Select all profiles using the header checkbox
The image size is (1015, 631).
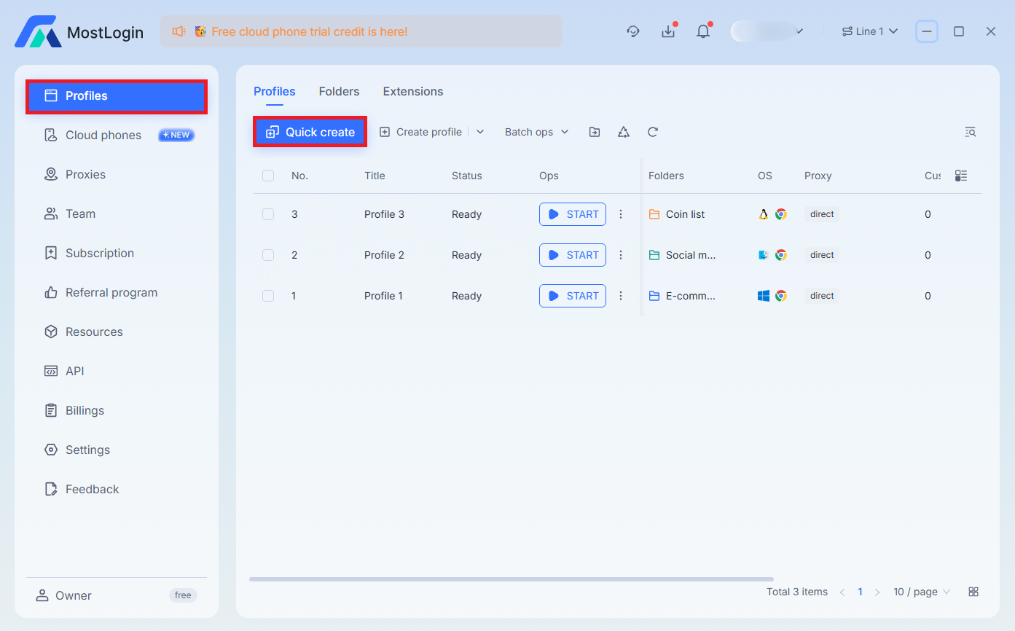tap(268, 176)
